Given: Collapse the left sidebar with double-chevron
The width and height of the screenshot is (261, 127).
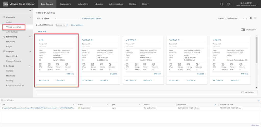Looking at the screenshot, I should [x=30, y=11].
